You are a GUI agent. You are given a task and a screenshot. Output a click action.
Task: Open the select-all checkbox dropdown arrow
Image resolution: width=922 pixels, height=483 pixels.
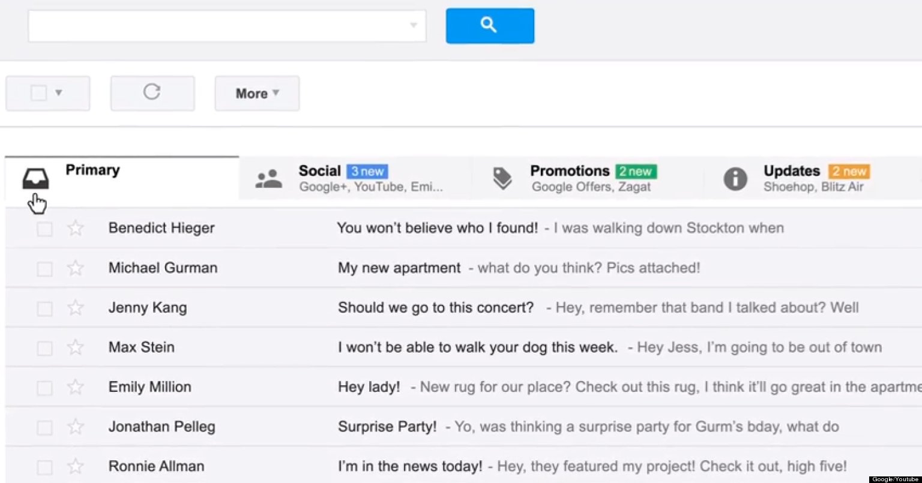pyautogui.click(x=59, y=93)
